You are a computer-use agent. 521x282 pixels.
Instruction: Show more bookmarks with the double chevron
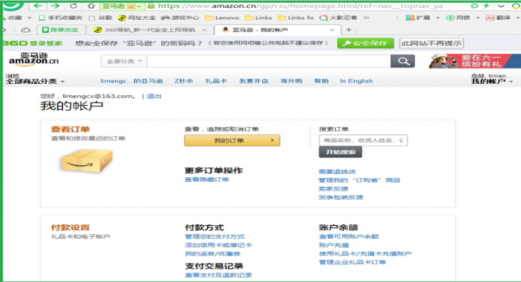tap(366, 18)
